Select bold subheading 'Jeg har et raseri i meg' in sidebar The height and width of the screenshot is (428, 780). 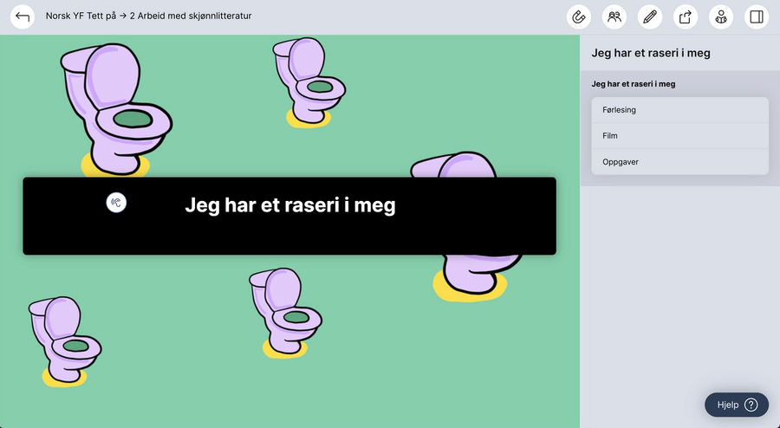click(634, 84)
